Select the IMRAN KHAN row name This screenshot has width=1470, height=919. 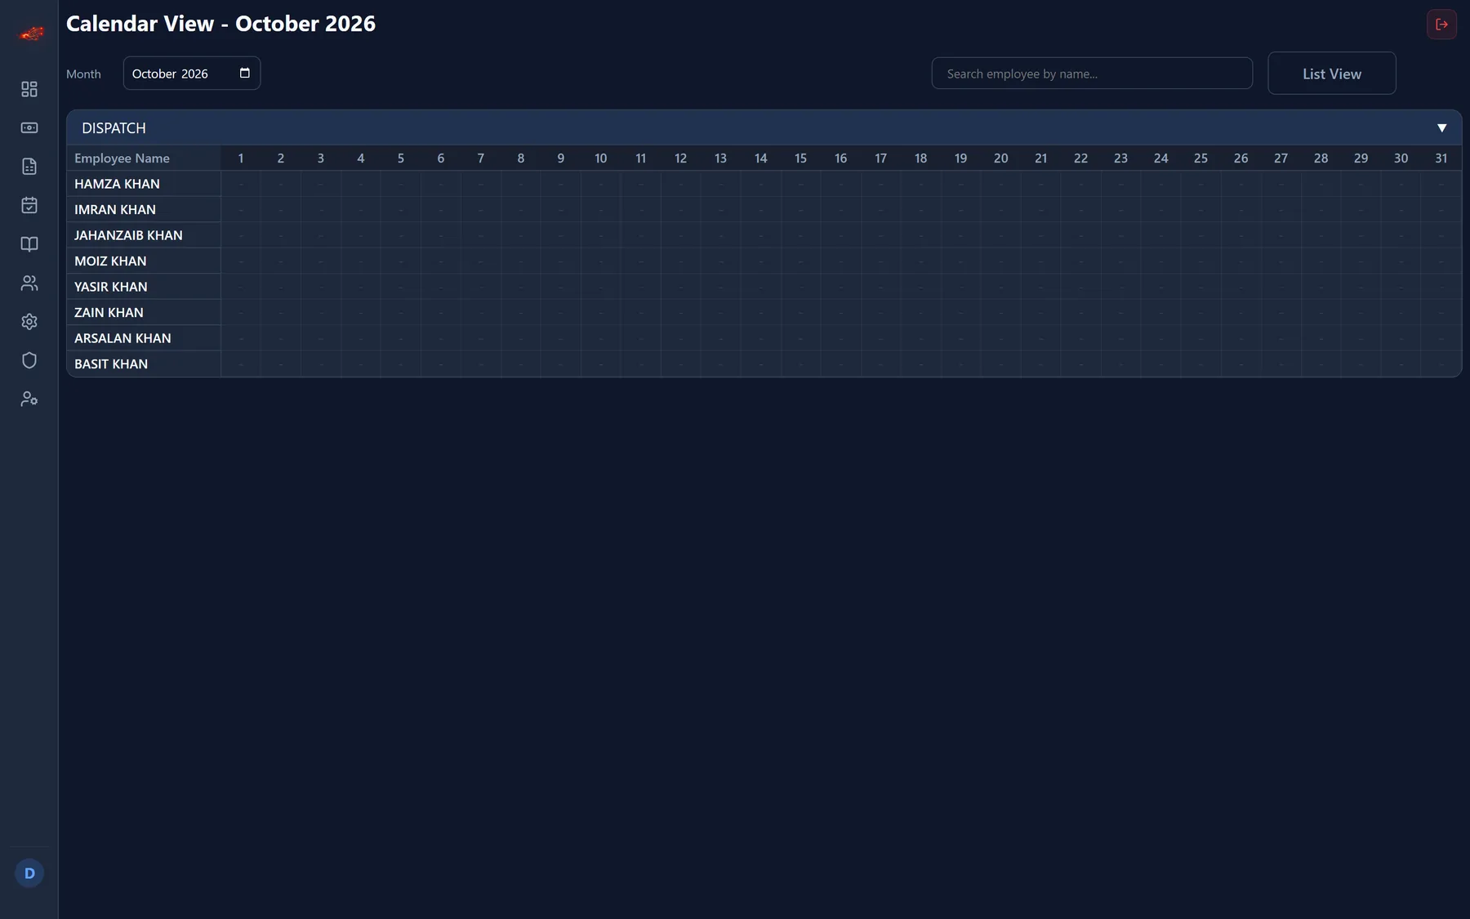coord(115,210)
